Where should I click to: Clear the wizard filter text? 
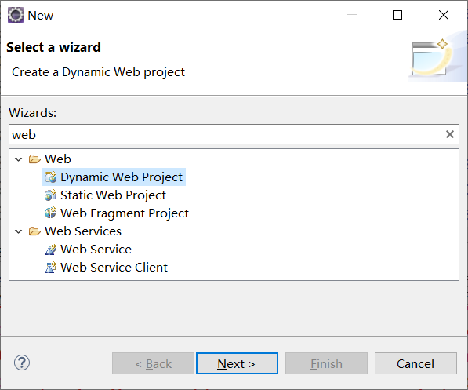pos(450,134)
